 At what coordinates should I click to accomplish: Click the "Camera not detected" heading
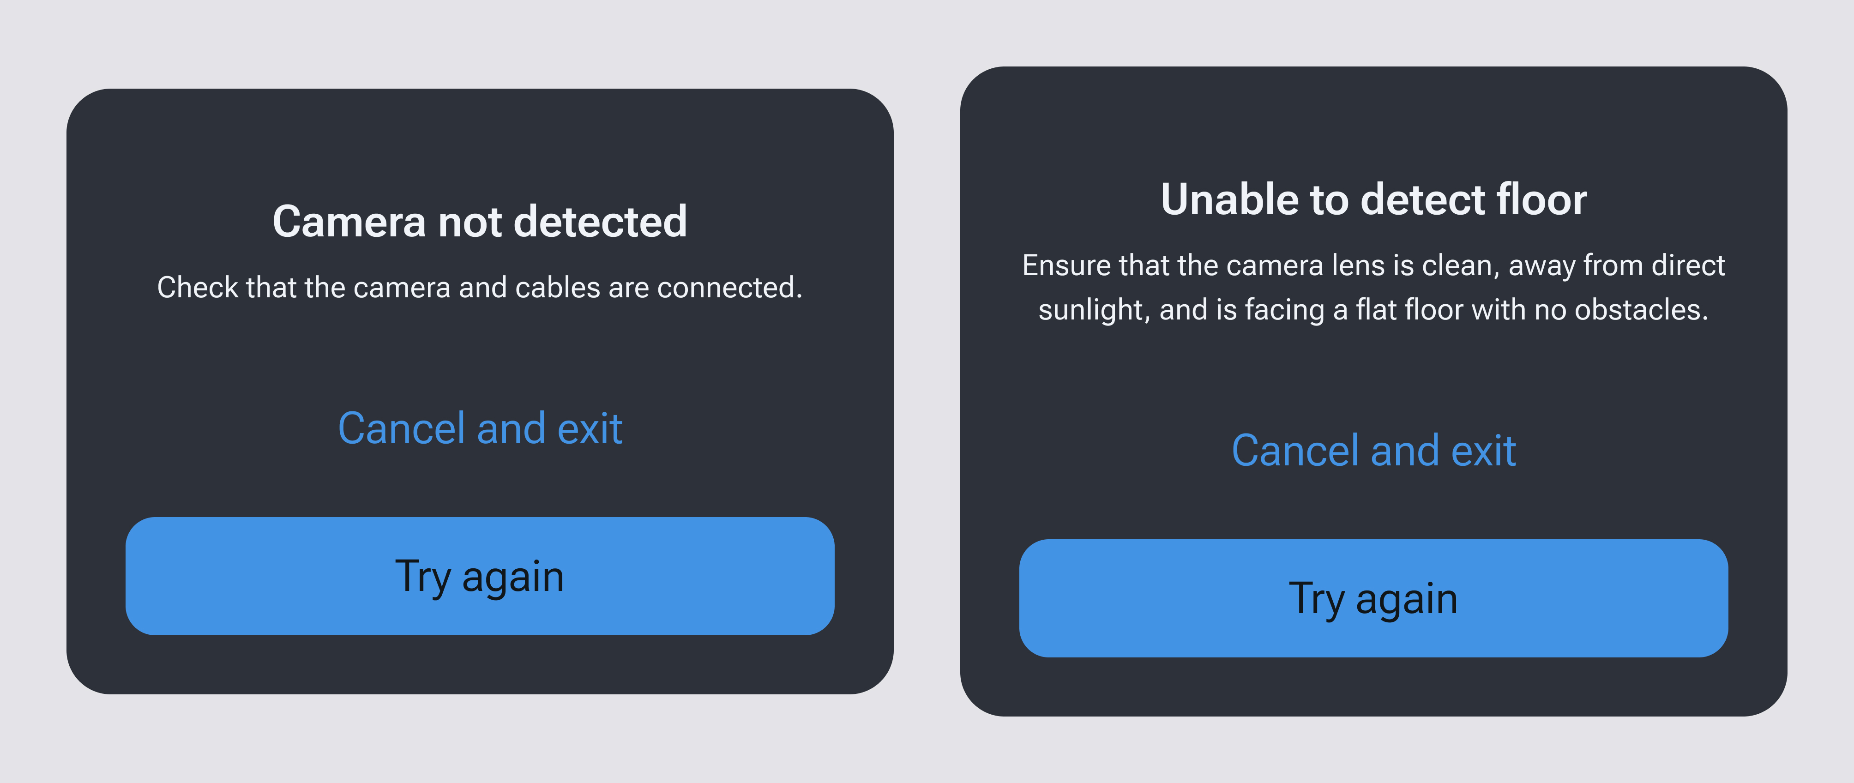pyautogui.click(x=479, y=221)
